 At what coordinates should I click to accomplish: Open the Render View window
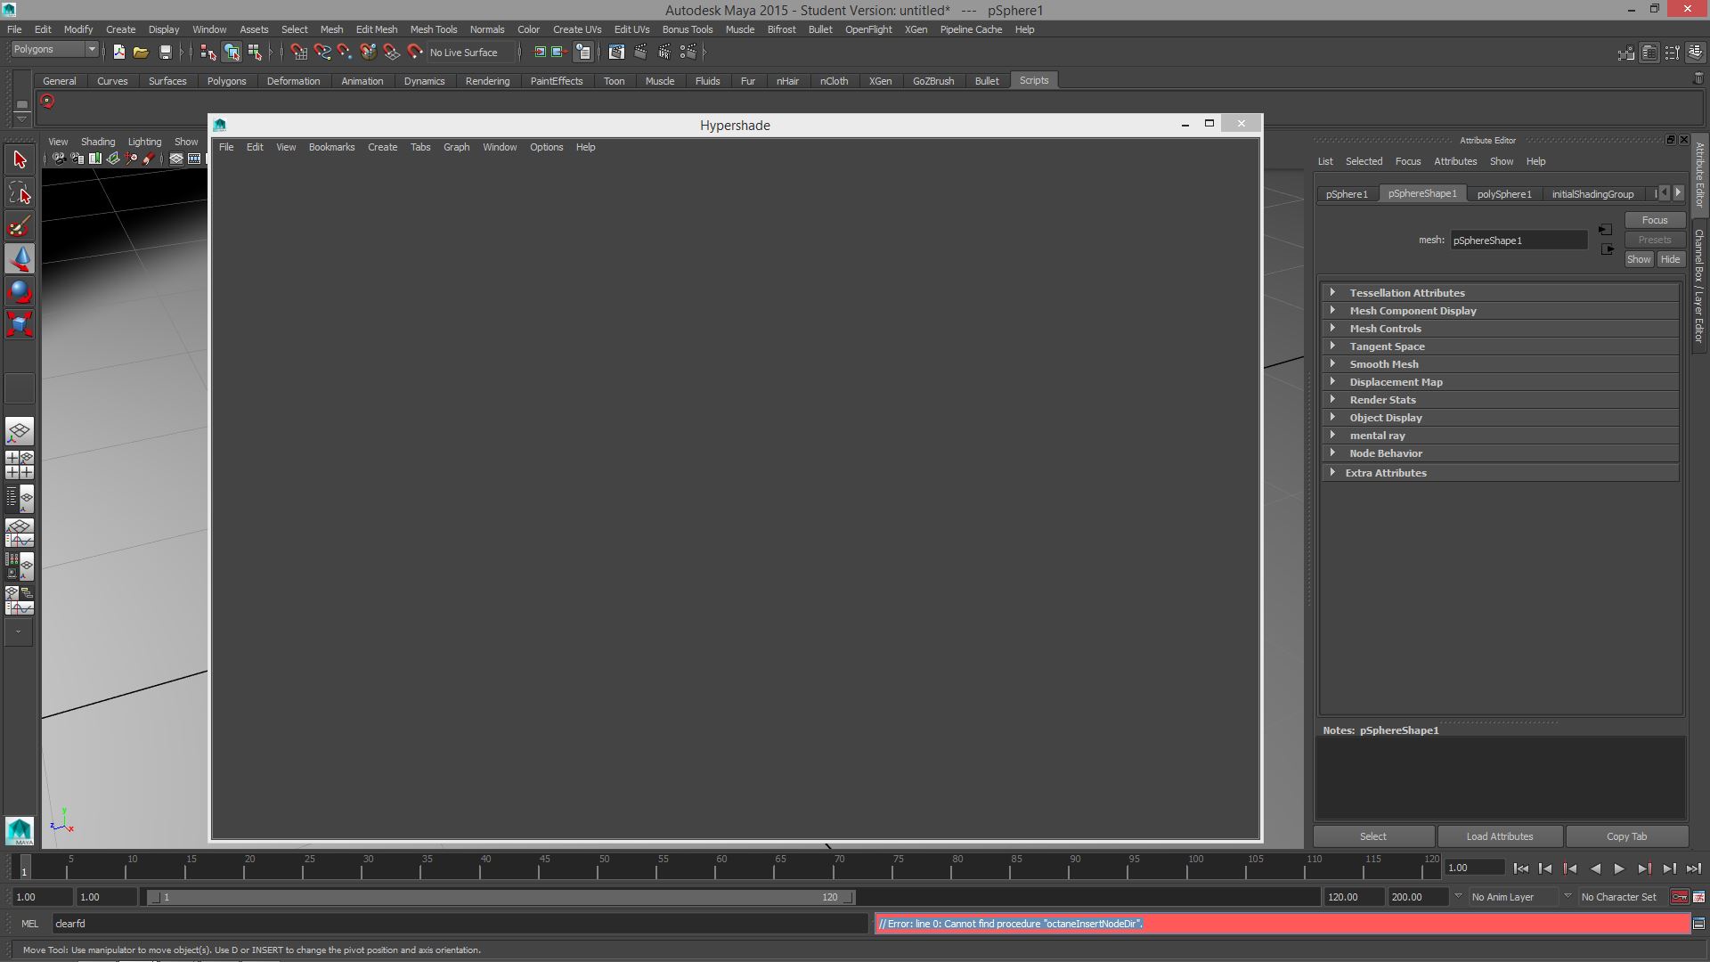(616, 53)
